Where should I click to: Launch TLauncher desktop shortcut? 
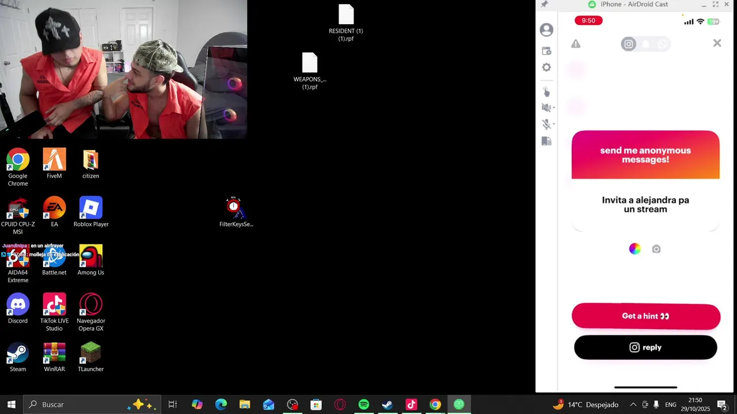(91, 357)
